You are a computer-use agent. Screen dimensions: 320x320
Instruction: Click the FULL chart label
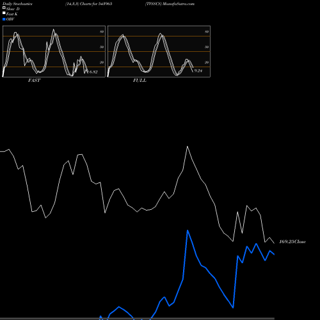[x=140, y=80]
